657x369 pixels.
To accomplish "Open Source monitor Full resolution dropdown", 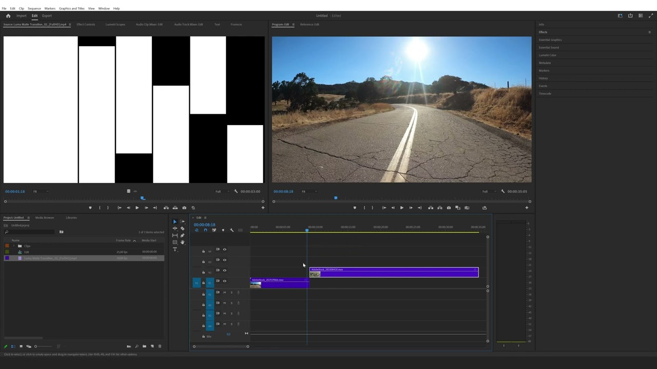I will [x=223, y=192].
